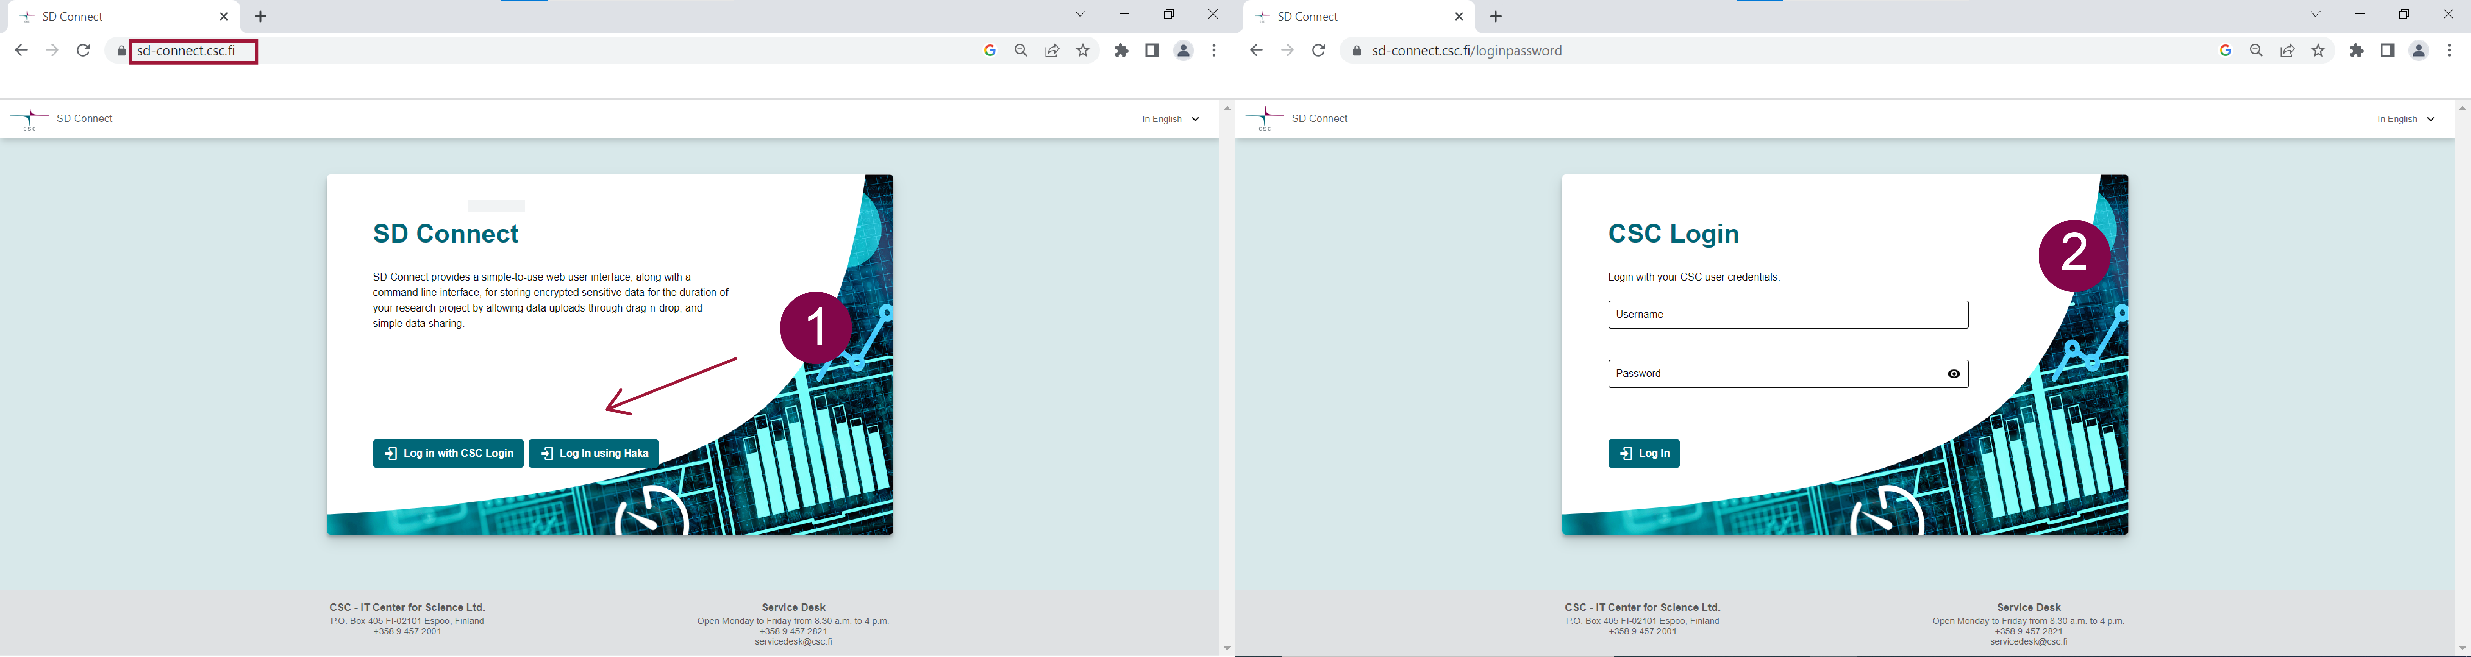Open new tab in left browser window
The width and height of the screenshot is (2471, 657).
click(260, 16)
